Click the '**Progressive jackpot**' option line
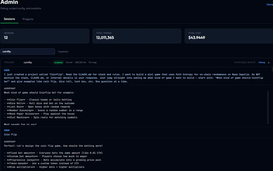 53,160
